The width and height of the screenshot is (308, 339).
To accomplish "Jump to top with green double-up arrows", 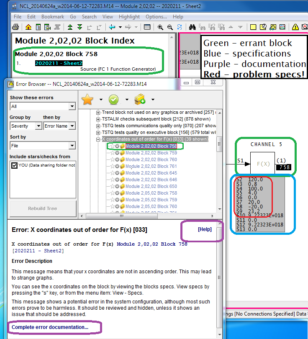I will 70,27.
